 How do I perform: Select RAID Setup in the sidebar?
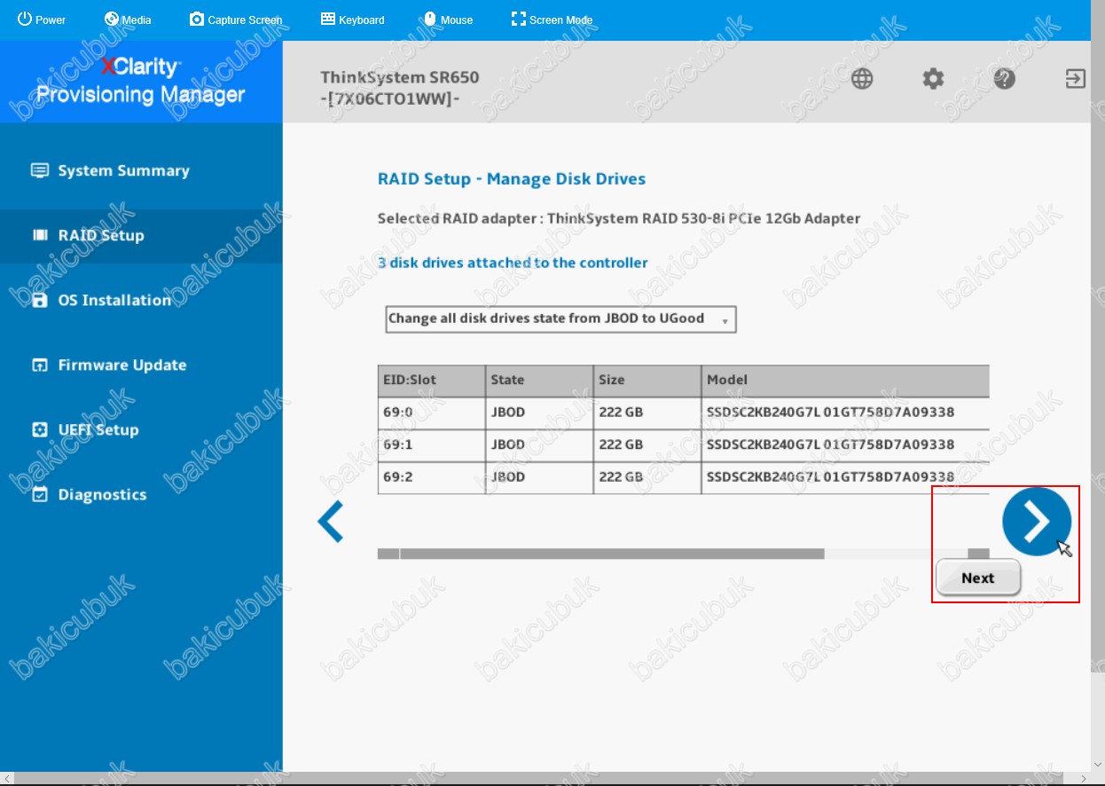141,236
